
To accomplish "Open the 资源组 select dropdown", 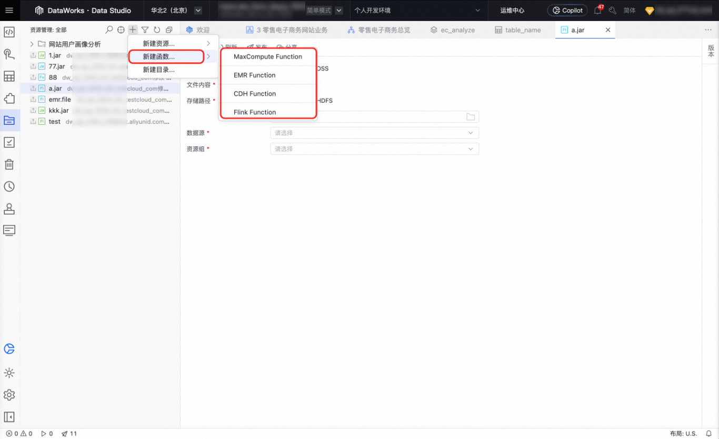I will 374,149.
